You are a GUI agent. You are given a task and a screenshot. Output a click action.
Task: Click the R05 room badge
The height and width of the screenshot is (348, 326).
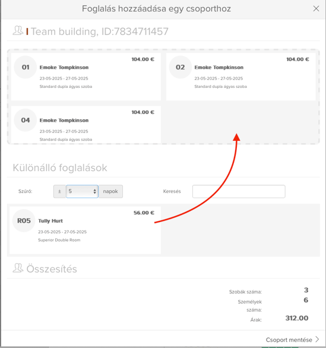click(24, 220)
